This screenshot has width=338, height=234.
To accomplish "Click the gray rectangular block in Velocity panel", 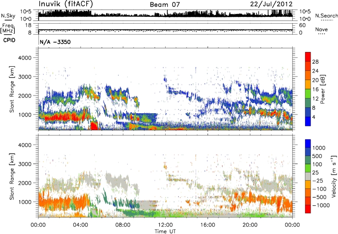I will (x=148, y=205).
